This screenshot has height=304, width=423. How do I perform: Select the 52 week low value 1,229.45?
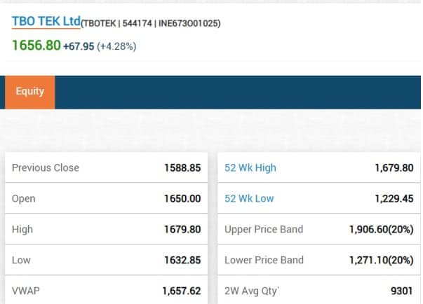coord(394,199)
